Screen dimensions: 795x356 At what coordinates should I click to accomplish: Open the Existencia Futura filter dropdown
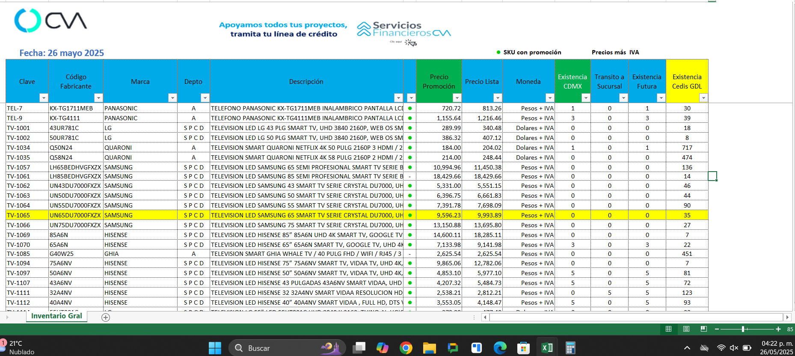(661, 98)
